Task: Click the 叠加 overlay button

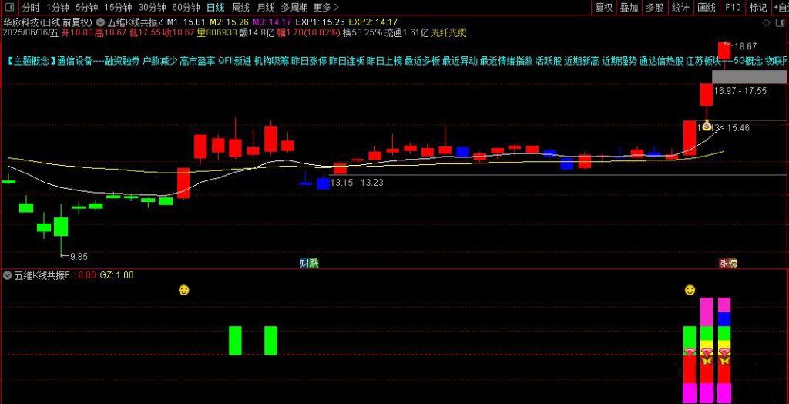Action: pos(630,8)
